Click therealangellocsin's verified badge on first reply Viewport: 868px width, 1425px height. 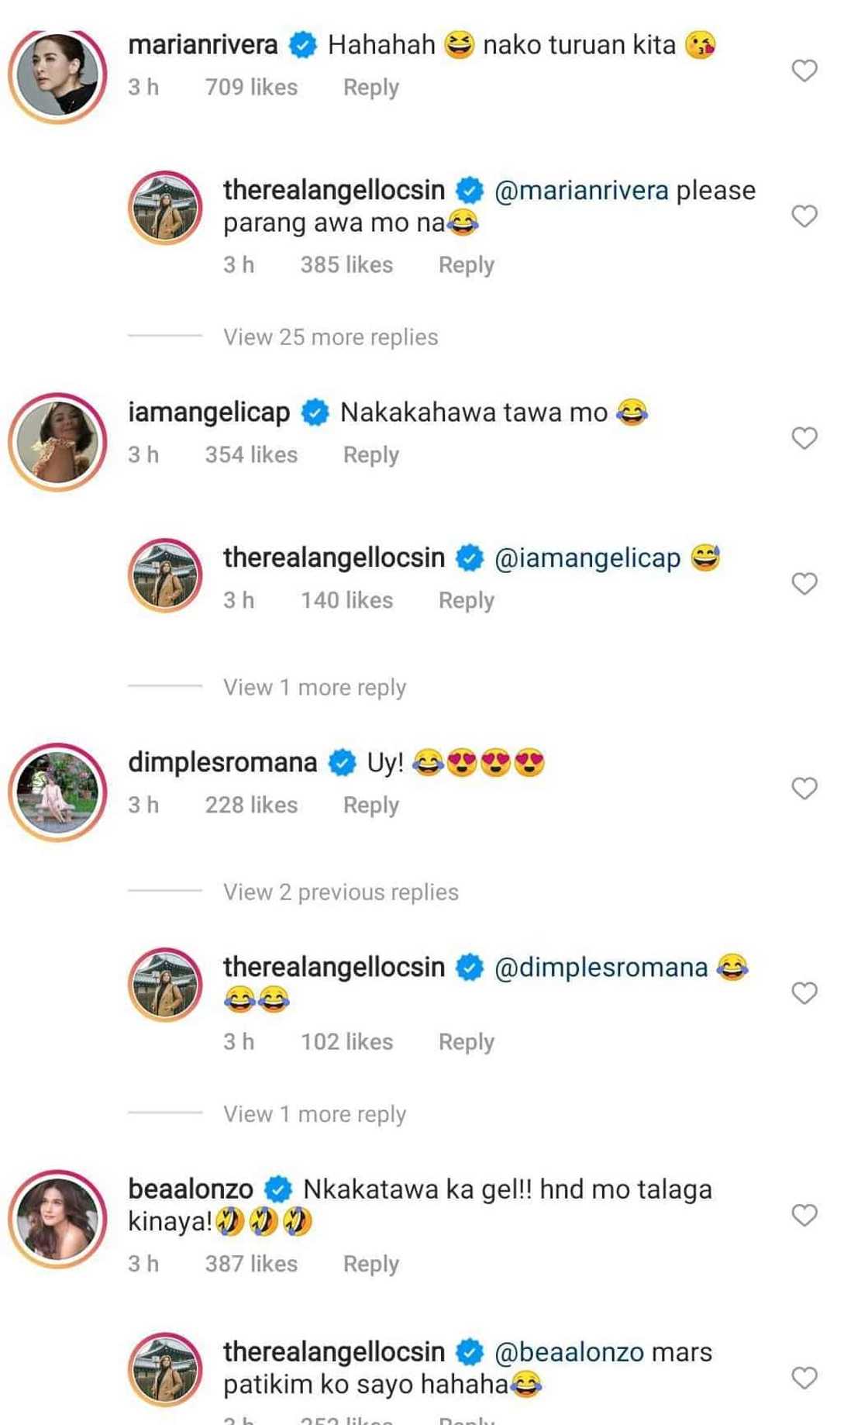[470, 188]
